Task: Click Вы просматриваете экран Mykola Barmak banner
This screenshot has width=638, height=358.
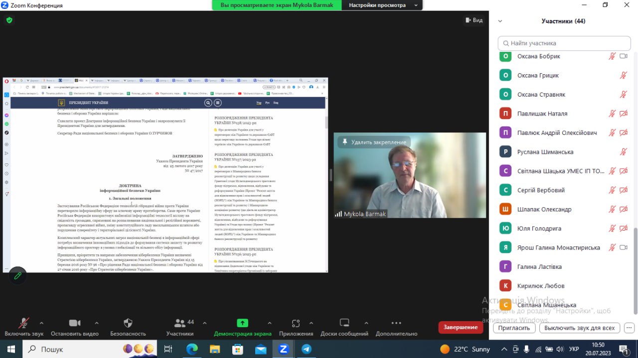Action: (277, 5)
